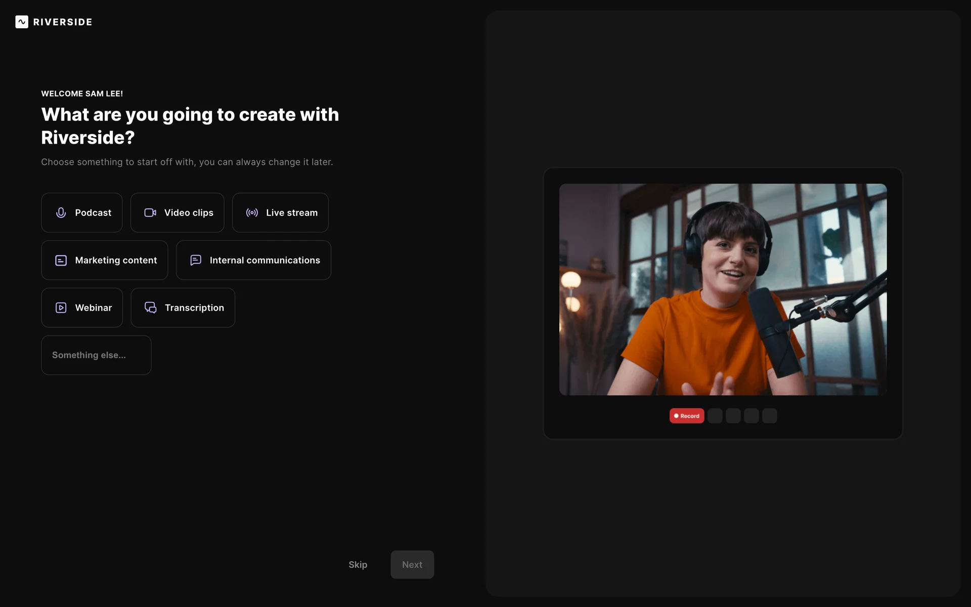Skip the onboarding question
Screen dimensions: 971x607
358,565
